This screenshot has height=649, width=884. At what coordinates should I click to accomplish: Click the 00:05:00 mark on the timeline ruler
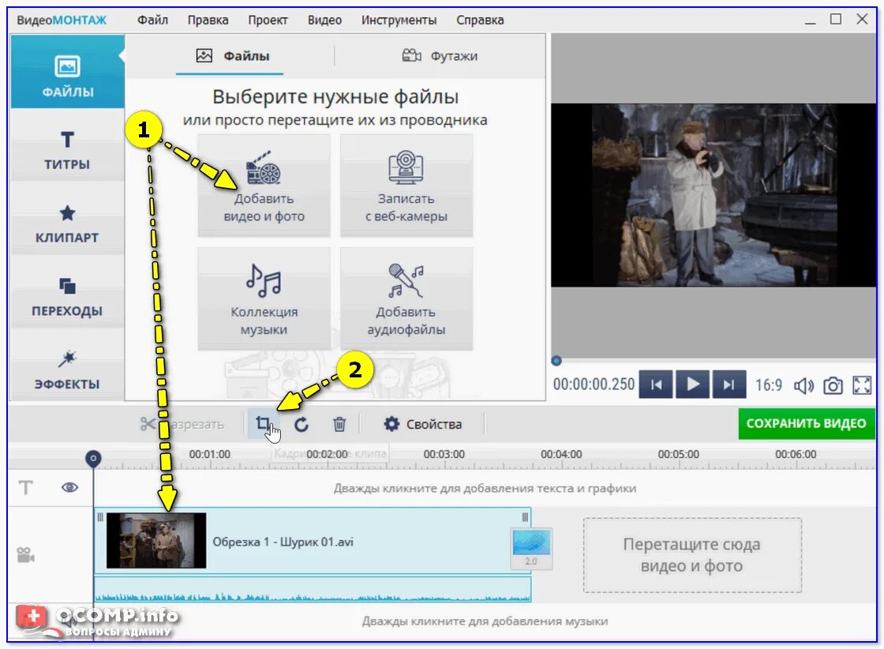coord(678,455)
